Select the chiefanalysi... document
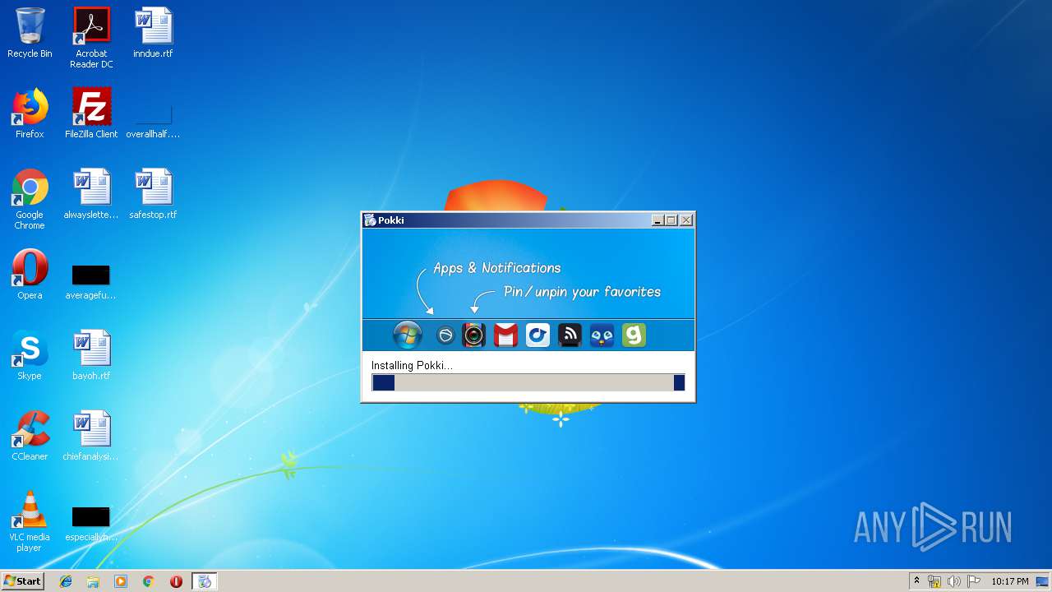This screenshot has height=592, width=1052. pyautogui.click(x=91, y=436)
